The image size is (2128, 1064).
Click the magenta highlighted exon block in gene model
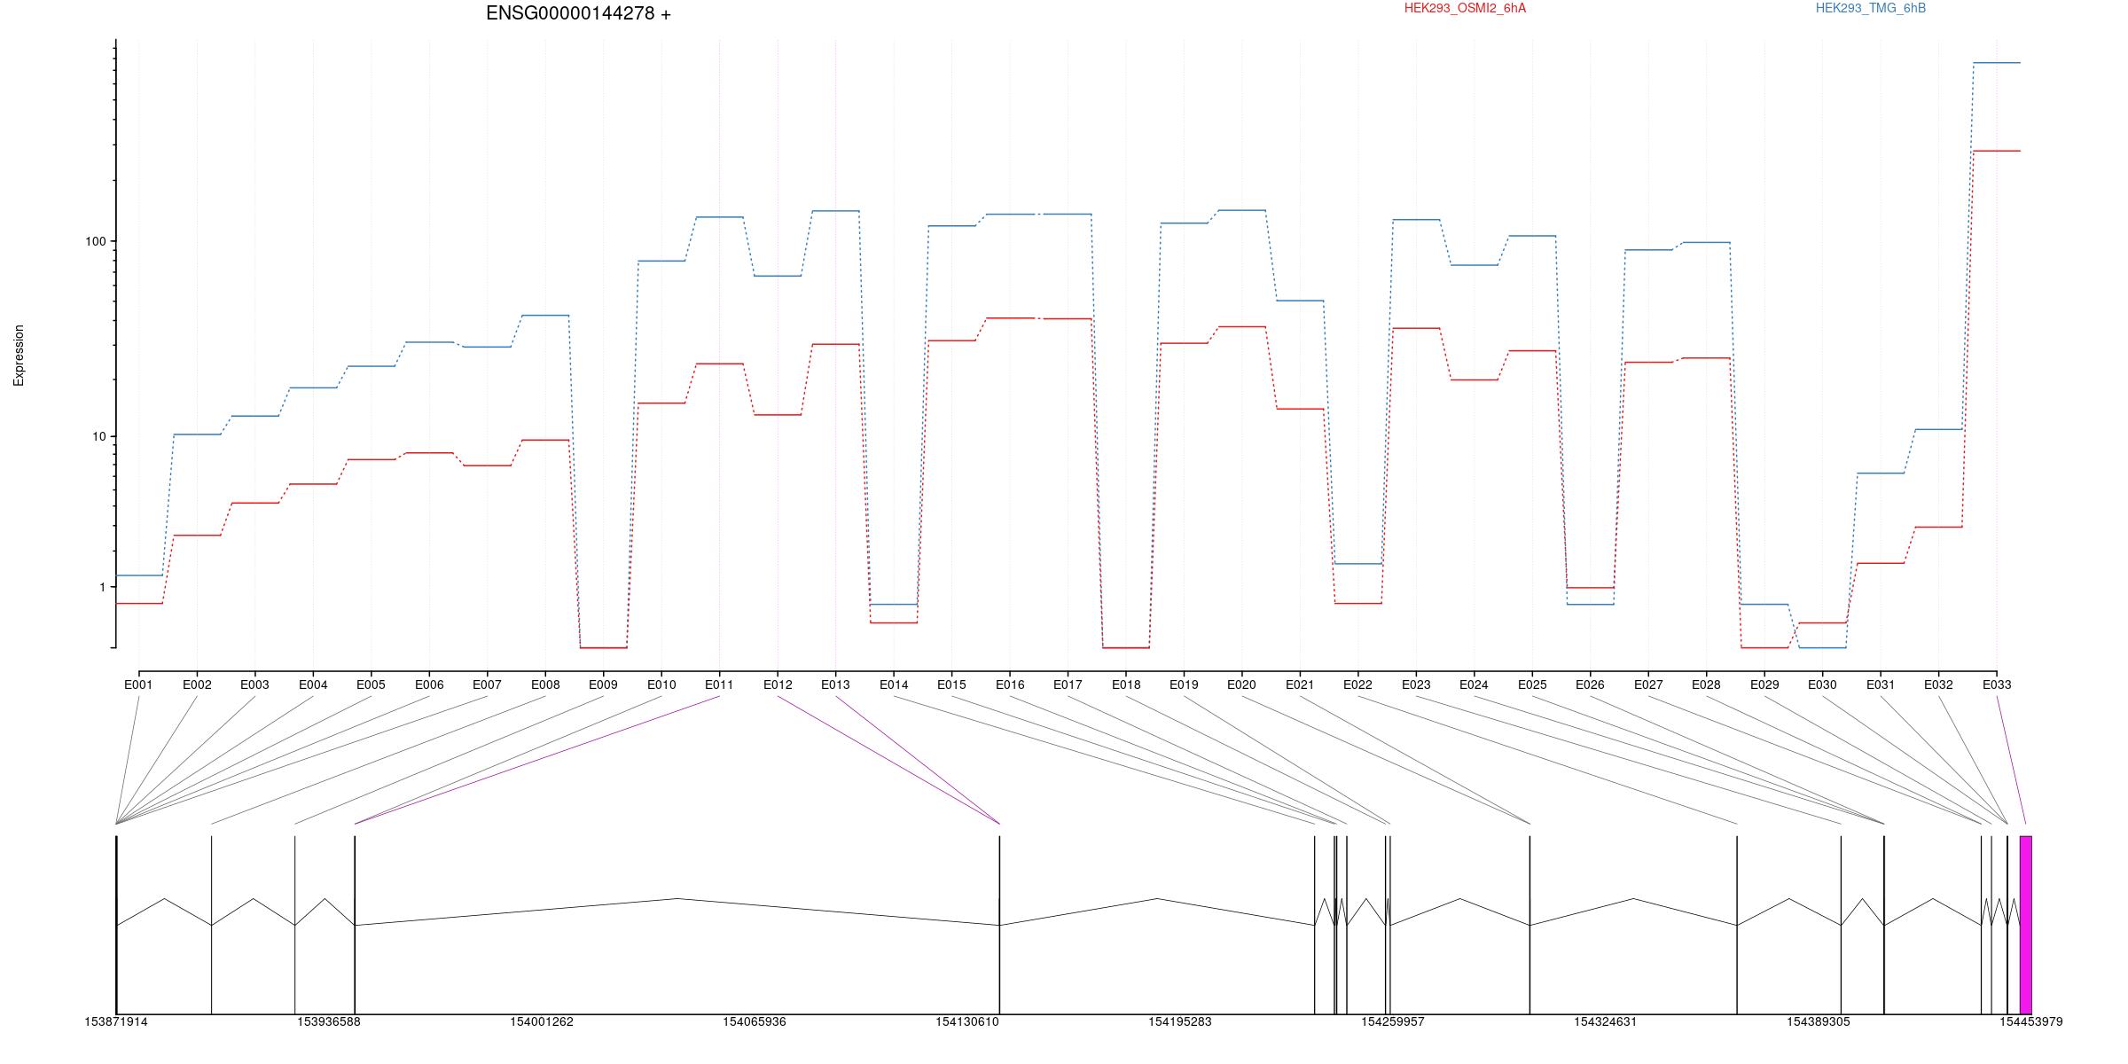tap(2026, 925)
